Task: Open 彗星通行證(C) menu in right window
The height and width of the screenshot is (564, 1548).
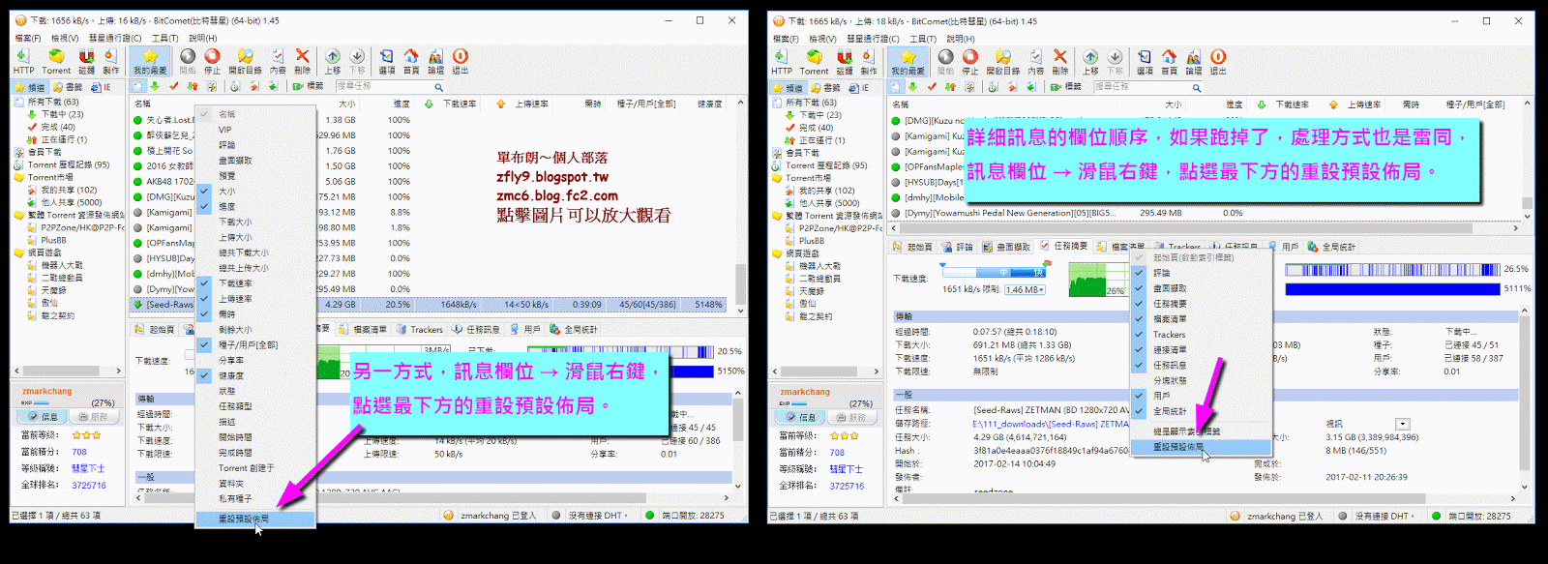Action: 873,39
